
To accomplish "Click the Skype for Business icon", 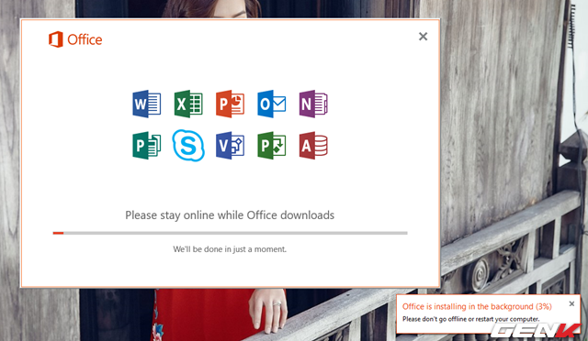I will pyautogui.click(x=188, y=145).
